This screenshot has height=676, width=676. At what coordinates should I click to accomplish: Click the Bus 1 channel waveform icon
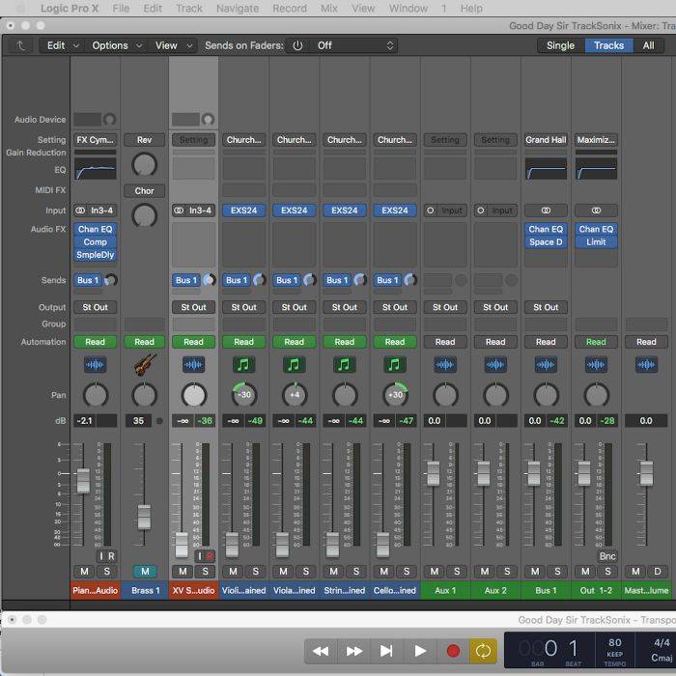[546, 365]
